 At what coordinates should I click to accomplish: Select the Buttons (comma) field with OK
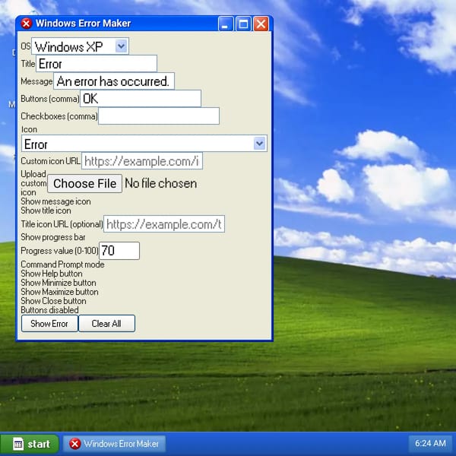pyautogui.click(x=141, y=99)
